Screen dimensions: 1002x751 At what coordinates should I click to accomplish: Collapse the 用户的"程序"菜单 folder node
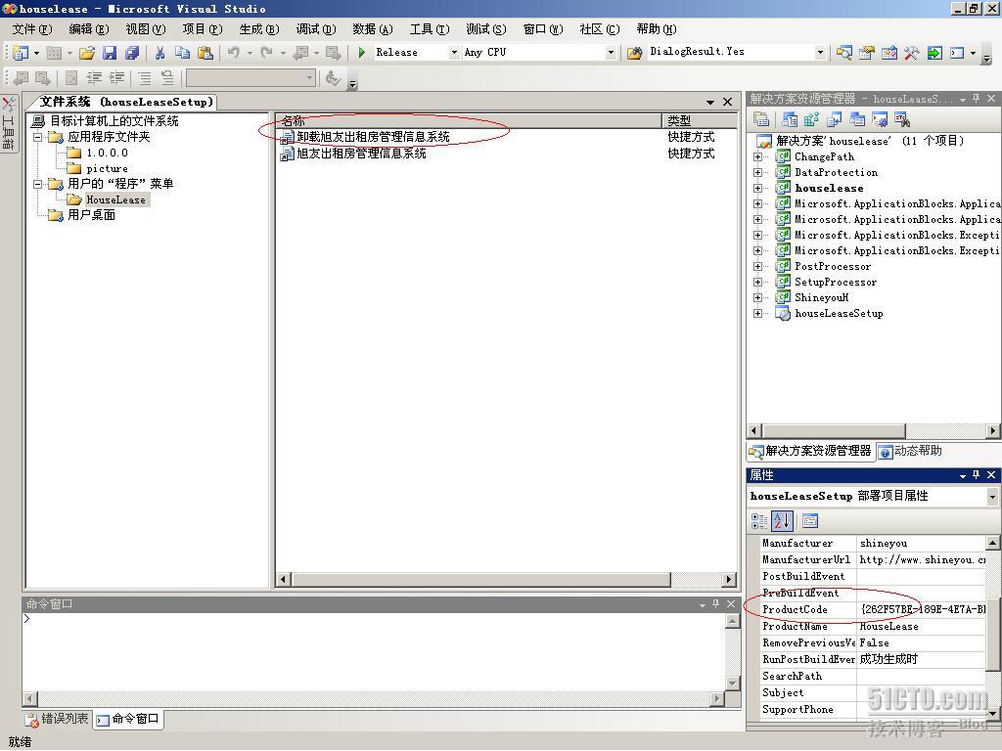(x=38, y=184)
